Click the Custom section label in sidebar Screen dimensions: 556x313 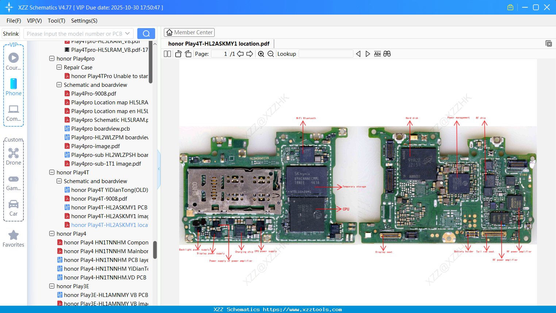tap(14, 140)
